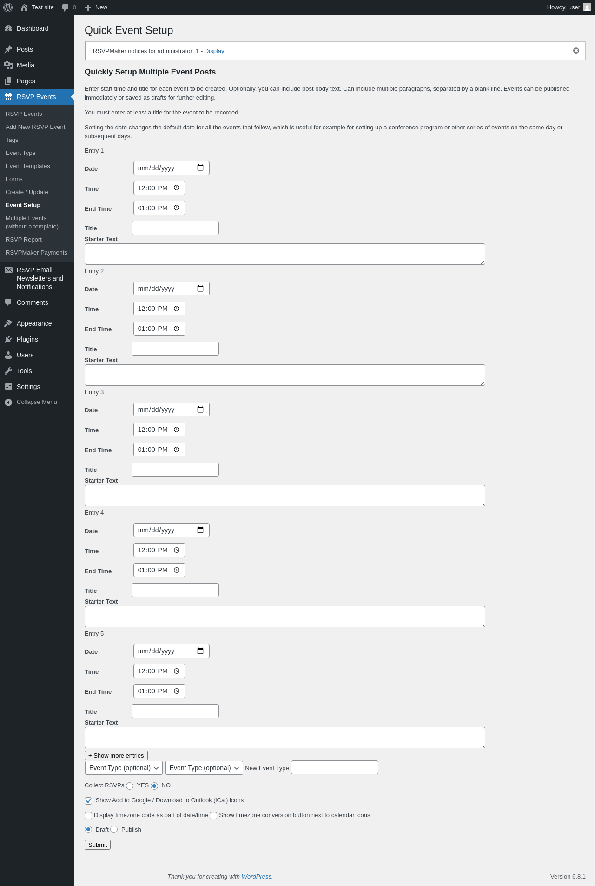Open clock picker icon for Entry 2 End Time
Viewport: 595px width, 886px height.
tap(177, 329)
